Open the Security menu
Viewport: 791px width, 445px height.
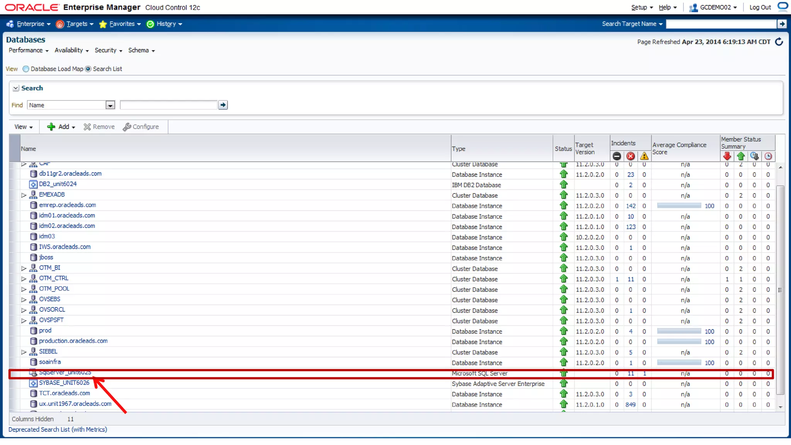[109, 50]
